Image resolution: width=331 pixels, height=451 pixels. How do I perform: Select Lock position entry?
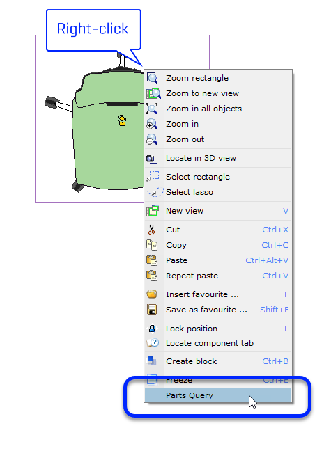tap(218, 329)
